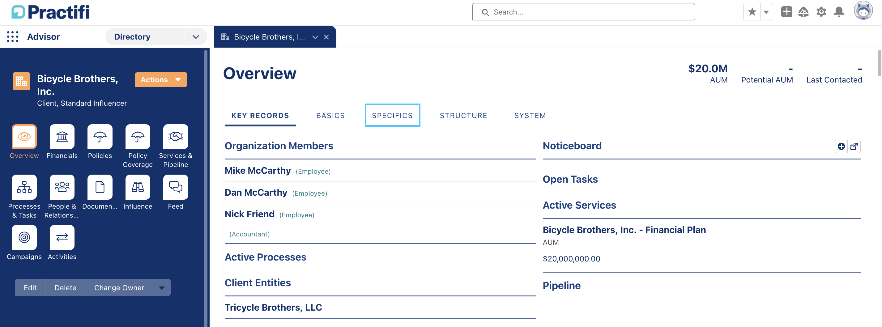Open People & Relationships icon

point(62,187)
